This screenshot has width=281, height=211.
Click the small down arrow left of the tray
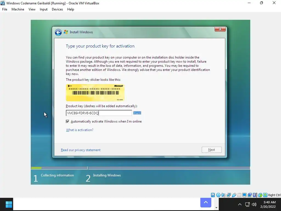(x=216, y=208)
